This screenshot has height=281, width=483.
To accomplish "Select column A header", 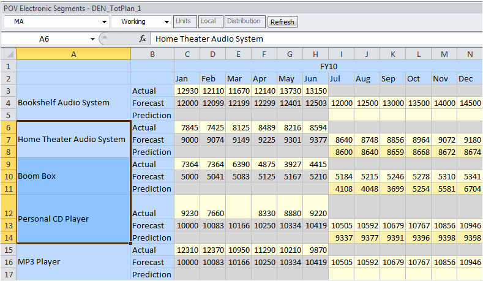I will coord(73,54).
